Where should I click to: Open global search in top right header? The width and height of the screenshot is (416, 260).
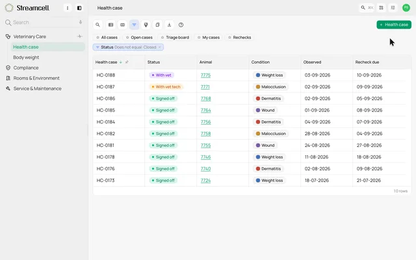[367, 8]
